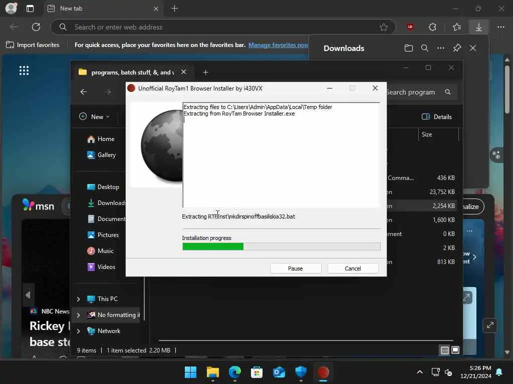The image size is (513, 384).
Task: Add page to favorites star icon
Action: (383, 27)
